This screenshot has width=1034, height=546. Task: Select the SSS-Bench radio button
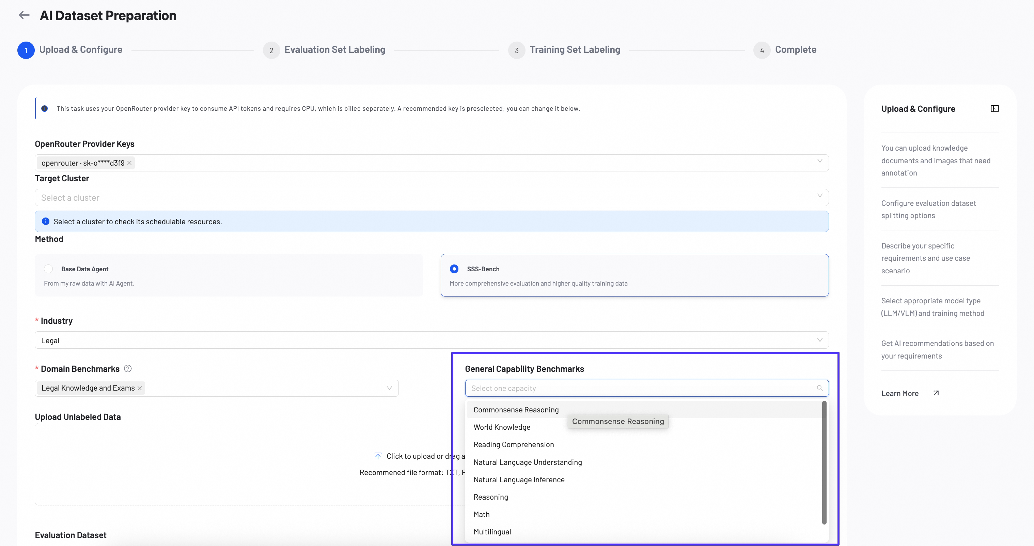(x=454, y=269)
